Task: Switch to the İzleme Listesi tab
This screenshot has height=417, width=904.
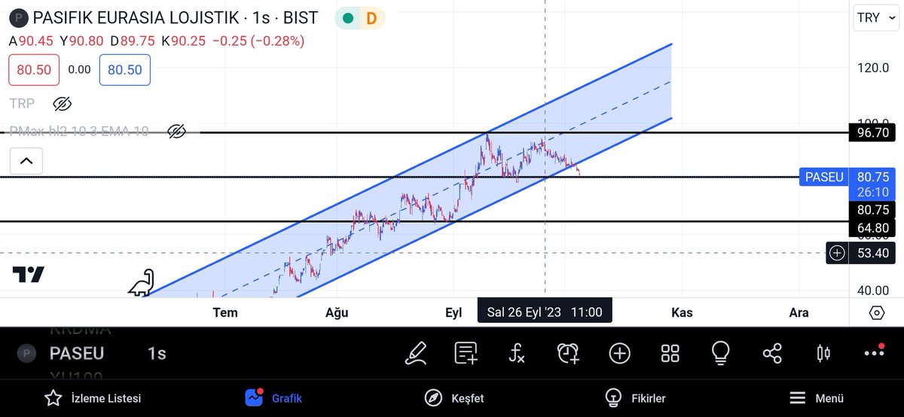Action: pyautogui.click(x=93, y=397)
